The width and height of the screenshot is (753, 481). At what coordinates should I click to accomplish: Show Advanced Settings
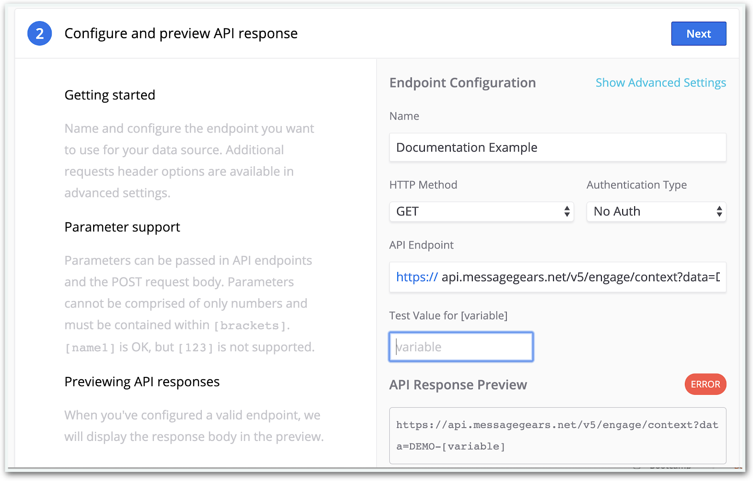point(660,83)
